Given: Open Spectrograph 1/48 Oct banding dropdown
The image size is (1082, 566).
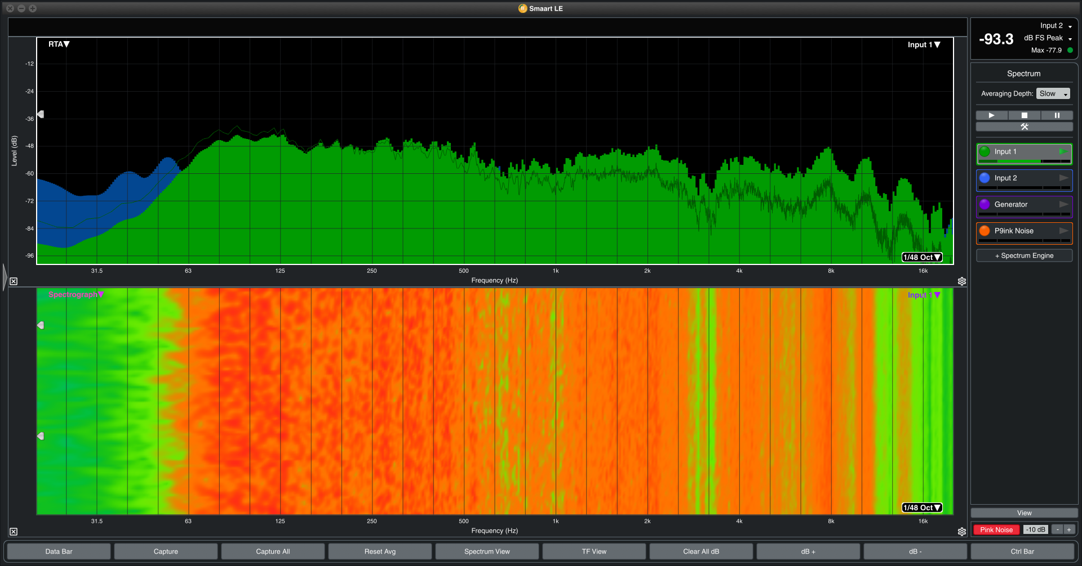Looking at the screenshot, I should 922,507.
